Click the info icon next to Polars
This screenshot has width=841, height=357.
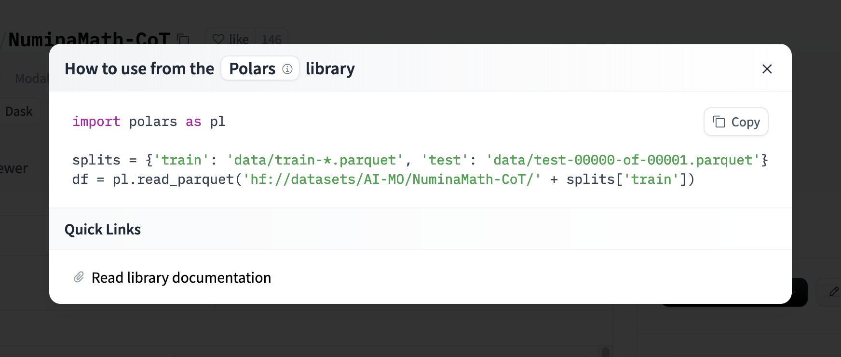click(287, 69)
